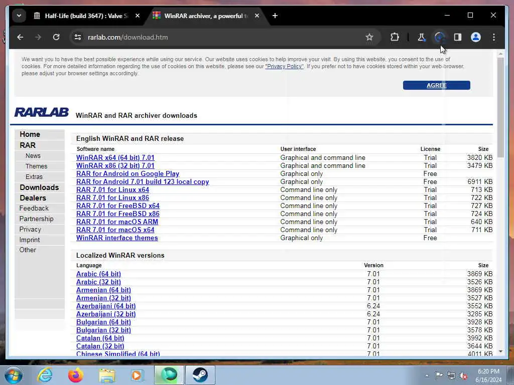Click the download progress icon in toolbar

pos(439,37)
